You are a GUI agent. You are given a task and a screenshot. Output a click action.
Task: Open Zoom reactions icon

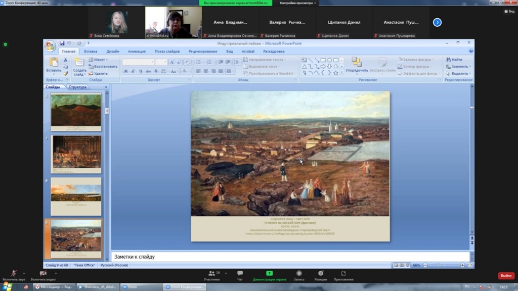320,273
